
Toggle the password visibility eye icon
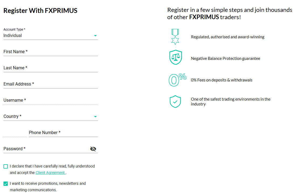pyautogui.click(x=93, y=149)
